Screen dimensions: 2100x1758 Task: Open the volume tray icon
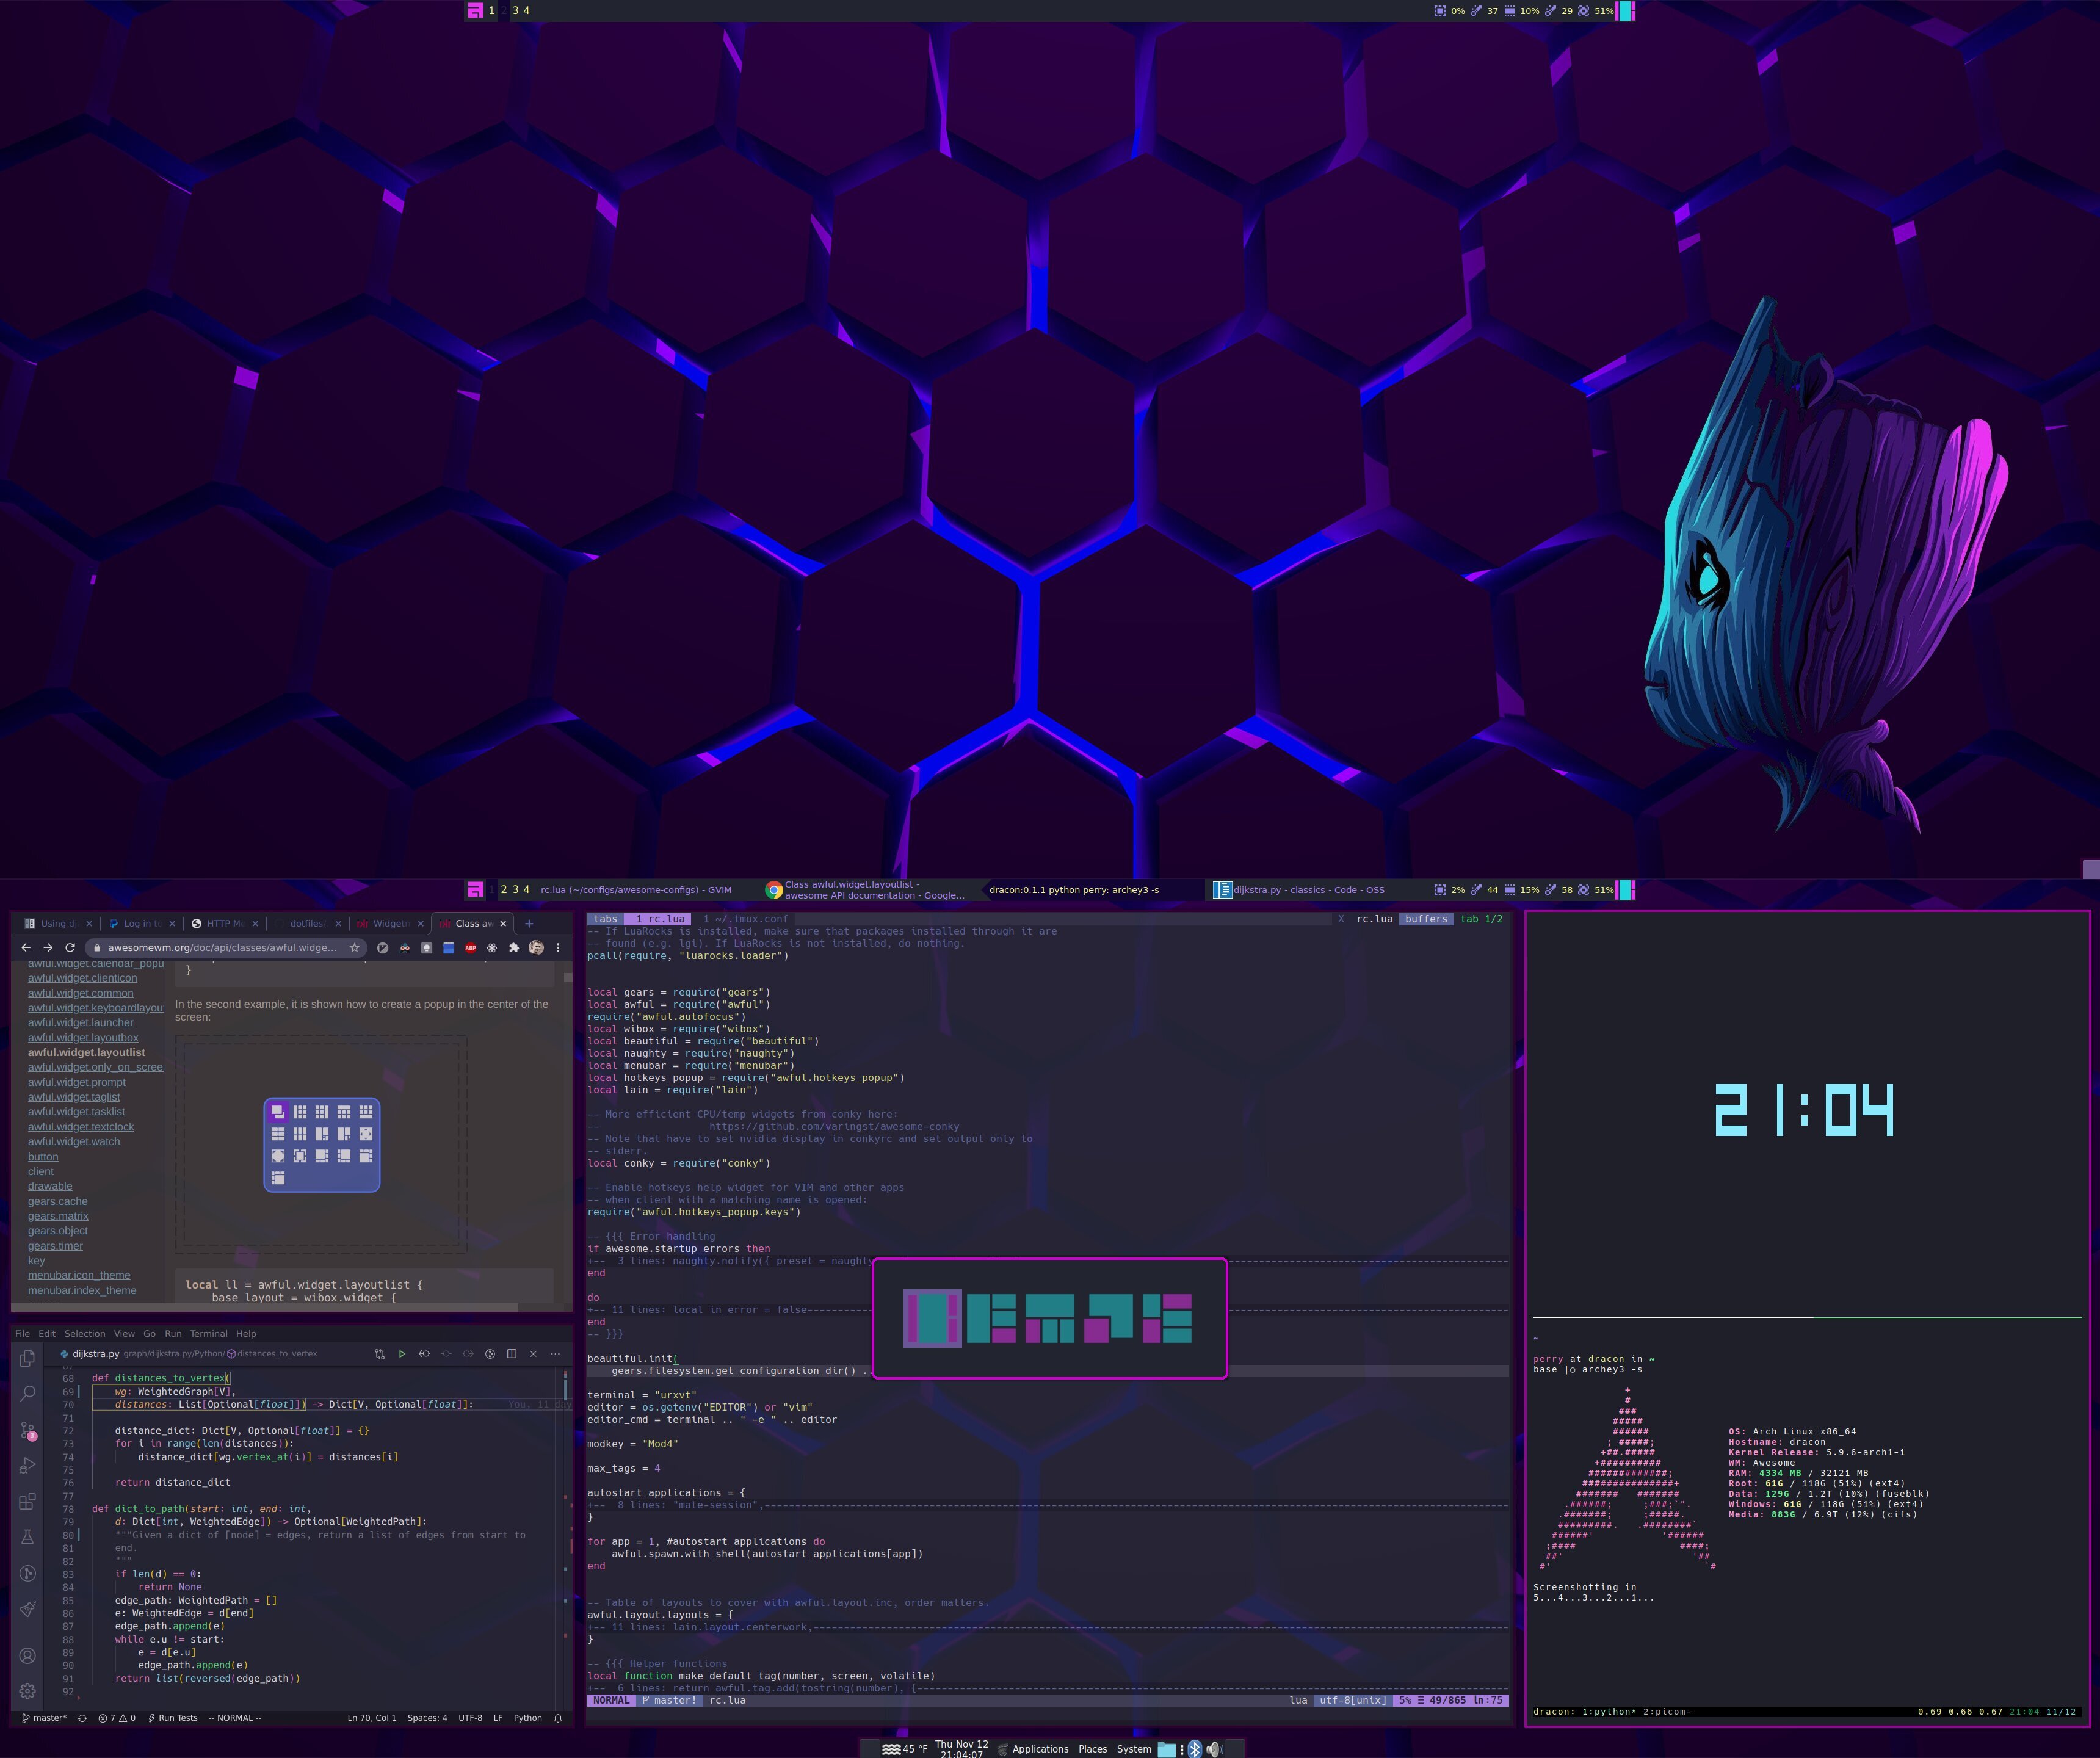(x=1215, y=1749)
